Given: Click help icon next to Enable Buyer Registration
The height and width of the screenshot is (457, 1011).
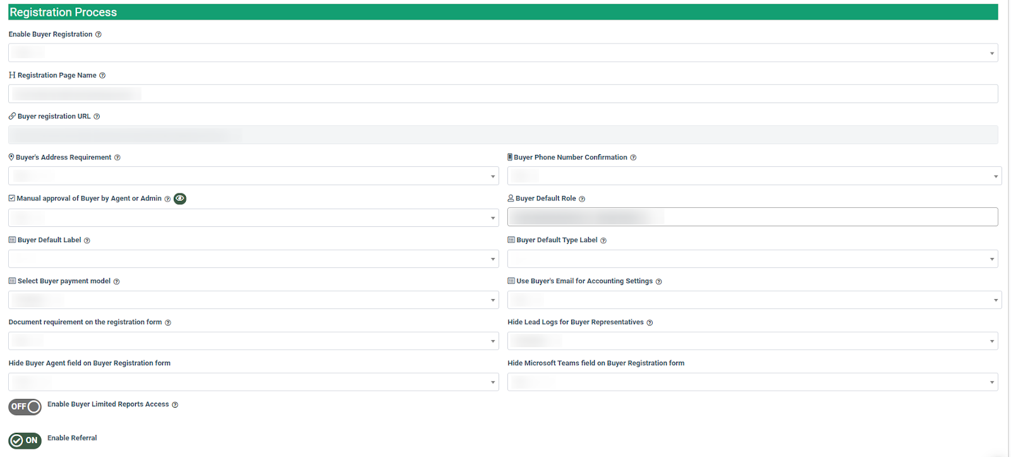Looking at the screenshot, I should [98, 35].
